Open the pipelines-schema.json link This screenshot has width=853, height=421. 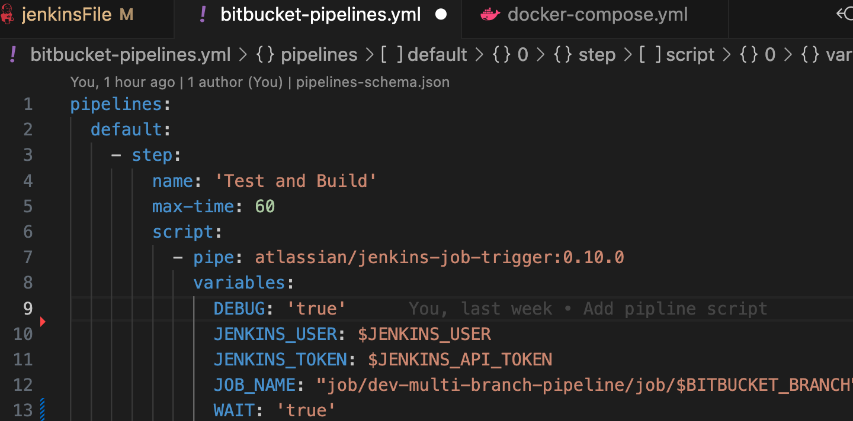[x=373, y=82]
